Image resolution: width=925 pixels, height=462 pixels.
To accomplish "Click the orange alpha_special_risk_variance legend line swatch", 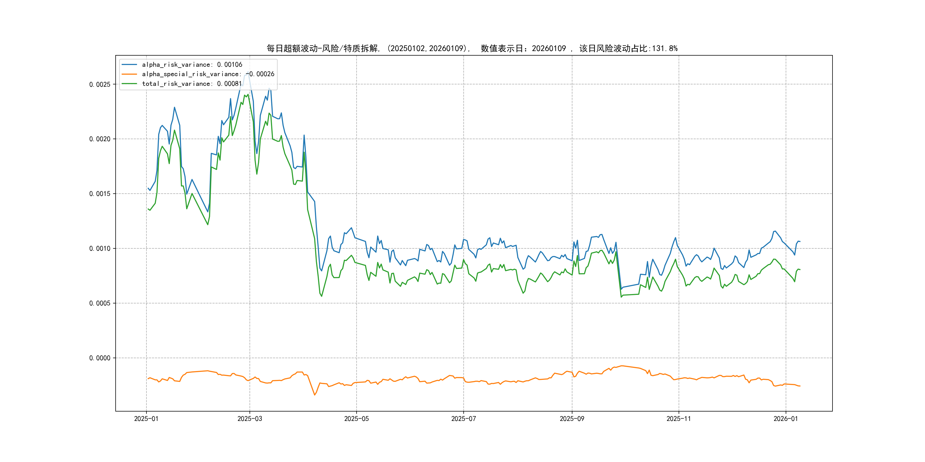I will coord(129,74).
